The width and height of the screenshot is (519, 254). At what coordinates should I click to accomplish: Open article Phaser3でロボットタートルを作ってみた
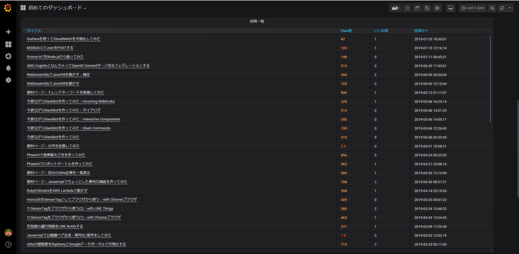coord(59,164)
